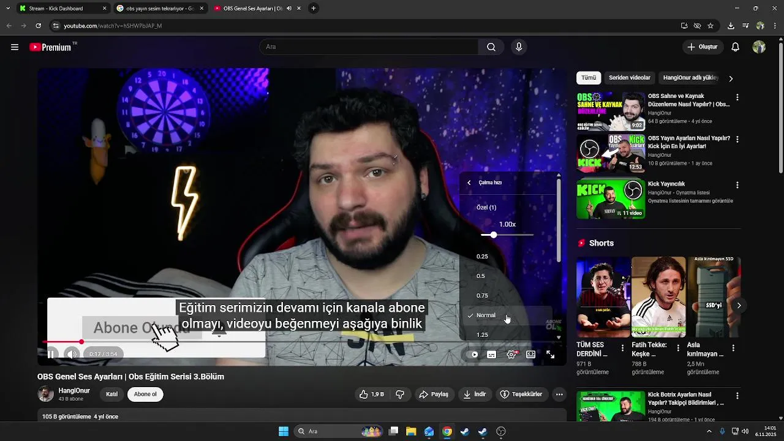Image resolution: width=784 pixels, height=441 pixels.
Task: Pause the video with player button
Action: click(51, 354)
